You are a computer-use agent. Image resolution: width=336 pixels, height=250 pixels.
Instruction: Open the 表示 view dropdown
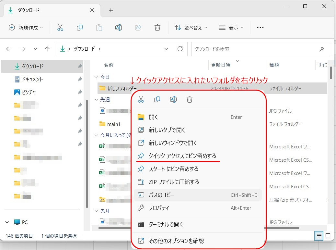click(231, 28)
